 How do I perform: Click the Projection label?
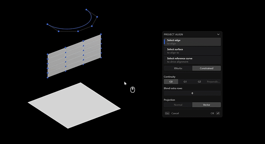169,100
